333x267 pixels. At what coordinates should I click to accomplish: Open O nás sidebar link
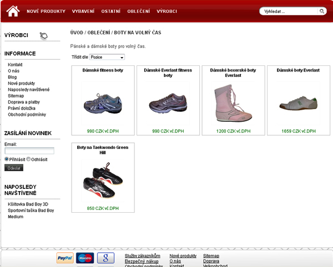pyautogui.click(x=13, y=71)
